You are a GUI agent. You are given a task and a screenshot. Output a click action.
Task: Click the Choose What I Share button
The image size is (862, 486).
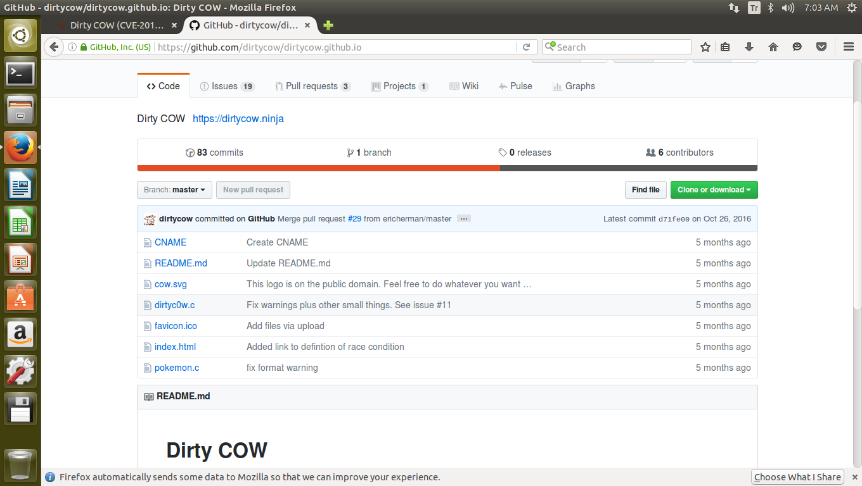click(x=797, y=477)
